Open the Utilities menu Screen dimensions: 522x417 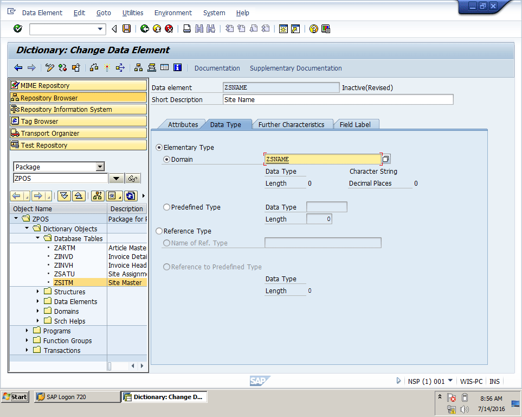click(x=133, y=13)
